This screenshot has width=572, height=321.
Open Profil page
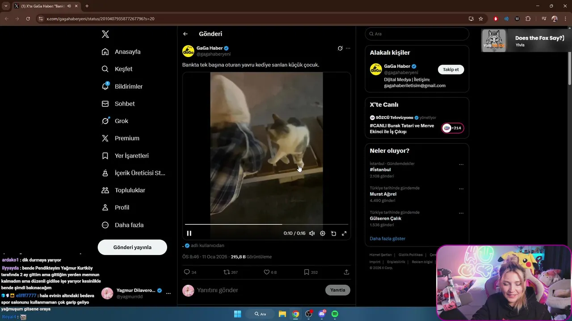coord(115,208)
